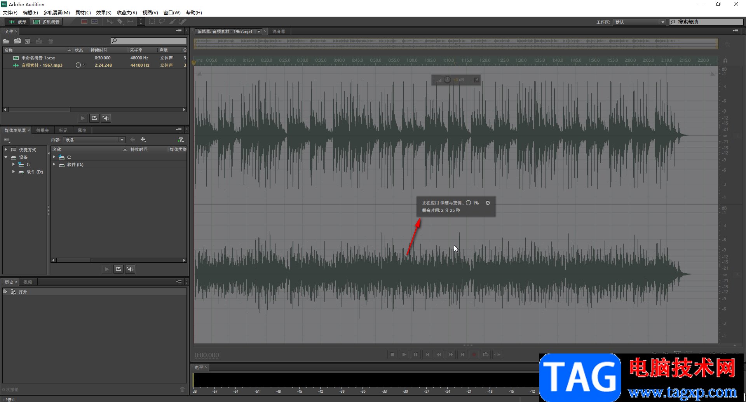Import a file into the 文件 panel

[x=17, y=41]
